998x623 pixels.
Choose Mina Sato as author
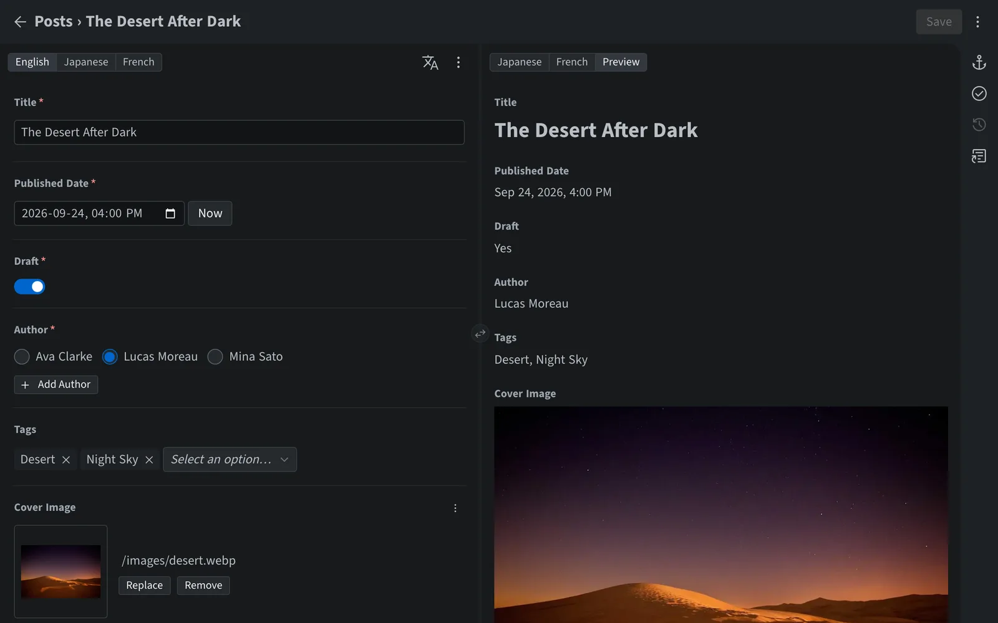click(215, 357)
